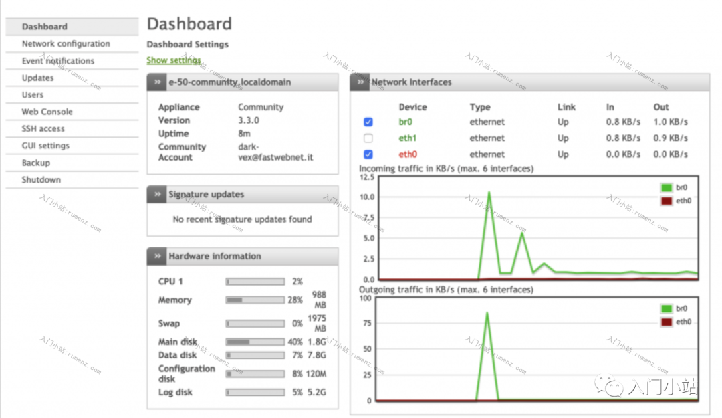The height and width of the screenshot is (418, 722).
Task: Open the Shutdown menu item
Action: pos(72,180)
